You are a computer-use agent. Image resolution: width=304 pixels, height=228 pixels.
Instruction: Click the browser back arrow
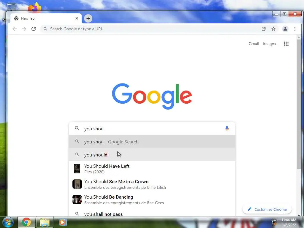click(15, 29)
